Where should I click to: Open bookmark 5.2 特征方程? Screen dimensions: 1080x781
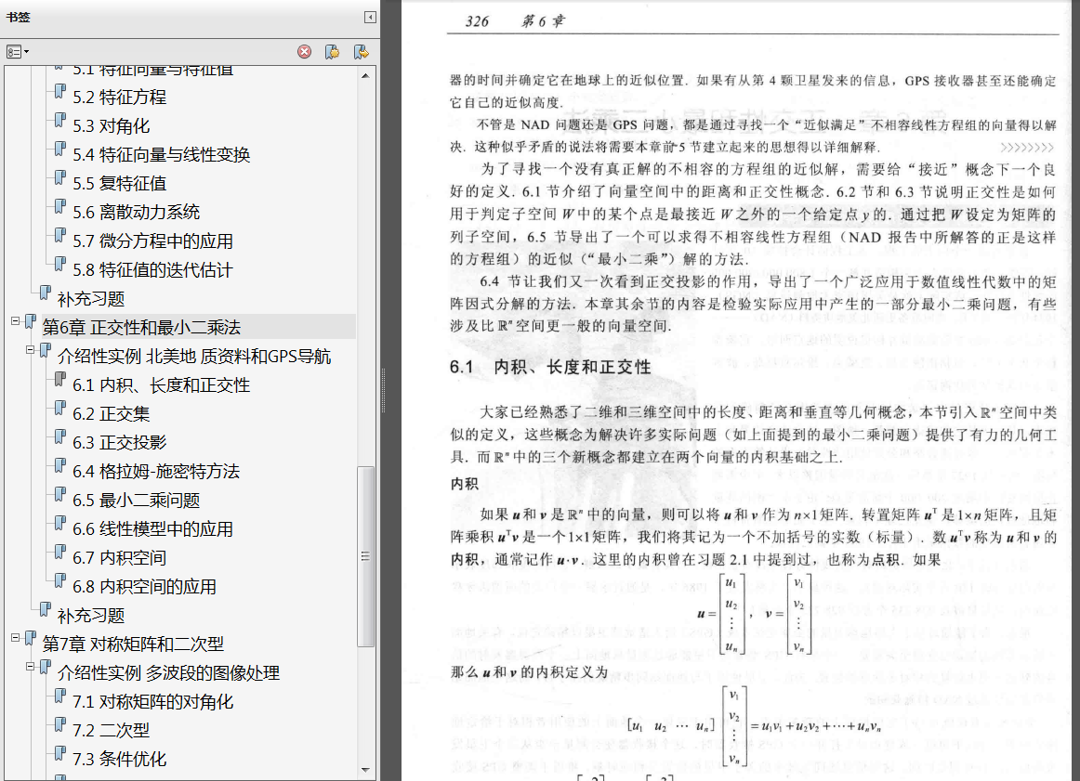[x=119, y=97]
